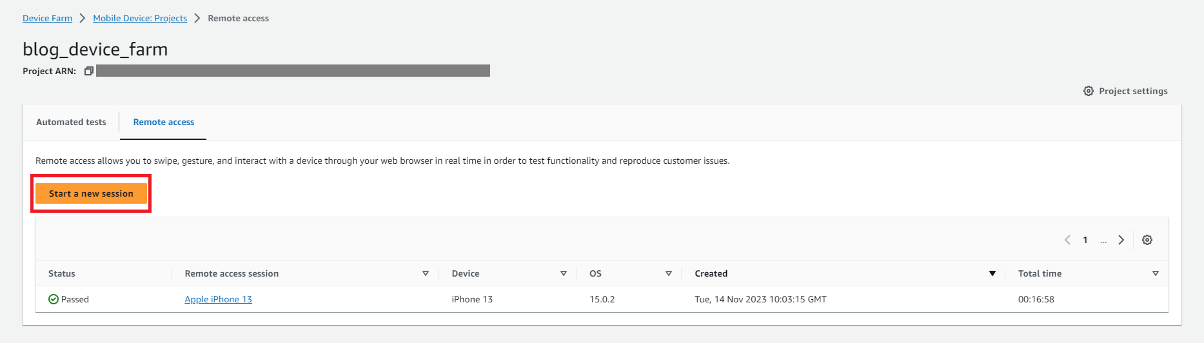The height and width of the screenshot is (343, 1204).
Task: Sort by OS column arrow
Action: pos(669,273)
